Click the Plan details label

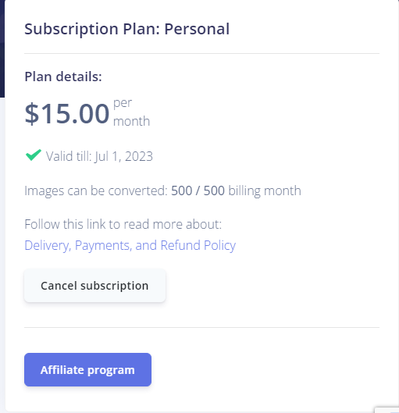coord(63,77)
